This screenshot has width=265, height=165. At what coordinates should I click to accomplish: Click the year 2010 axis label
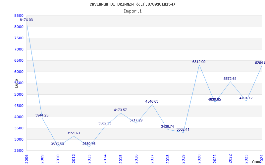click(58, 159)
